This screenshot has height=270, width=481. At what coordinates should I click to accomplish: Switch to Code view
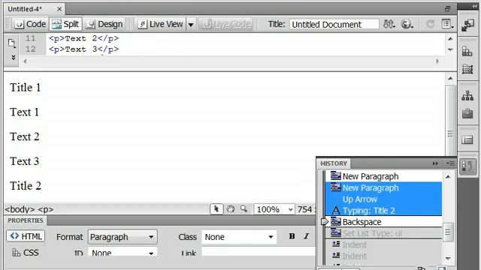click(30, 24)
